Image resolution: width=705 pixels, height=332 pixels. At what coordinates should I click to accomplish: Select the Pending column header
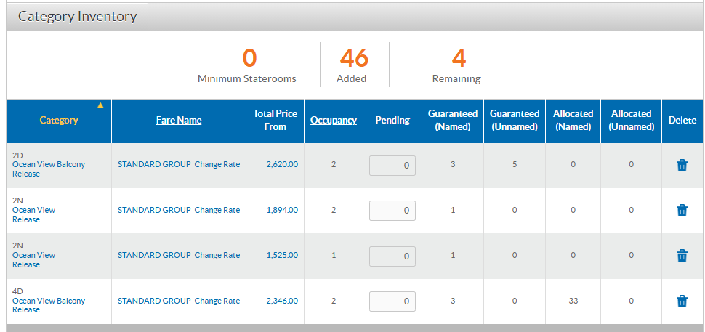pos(392,120)
